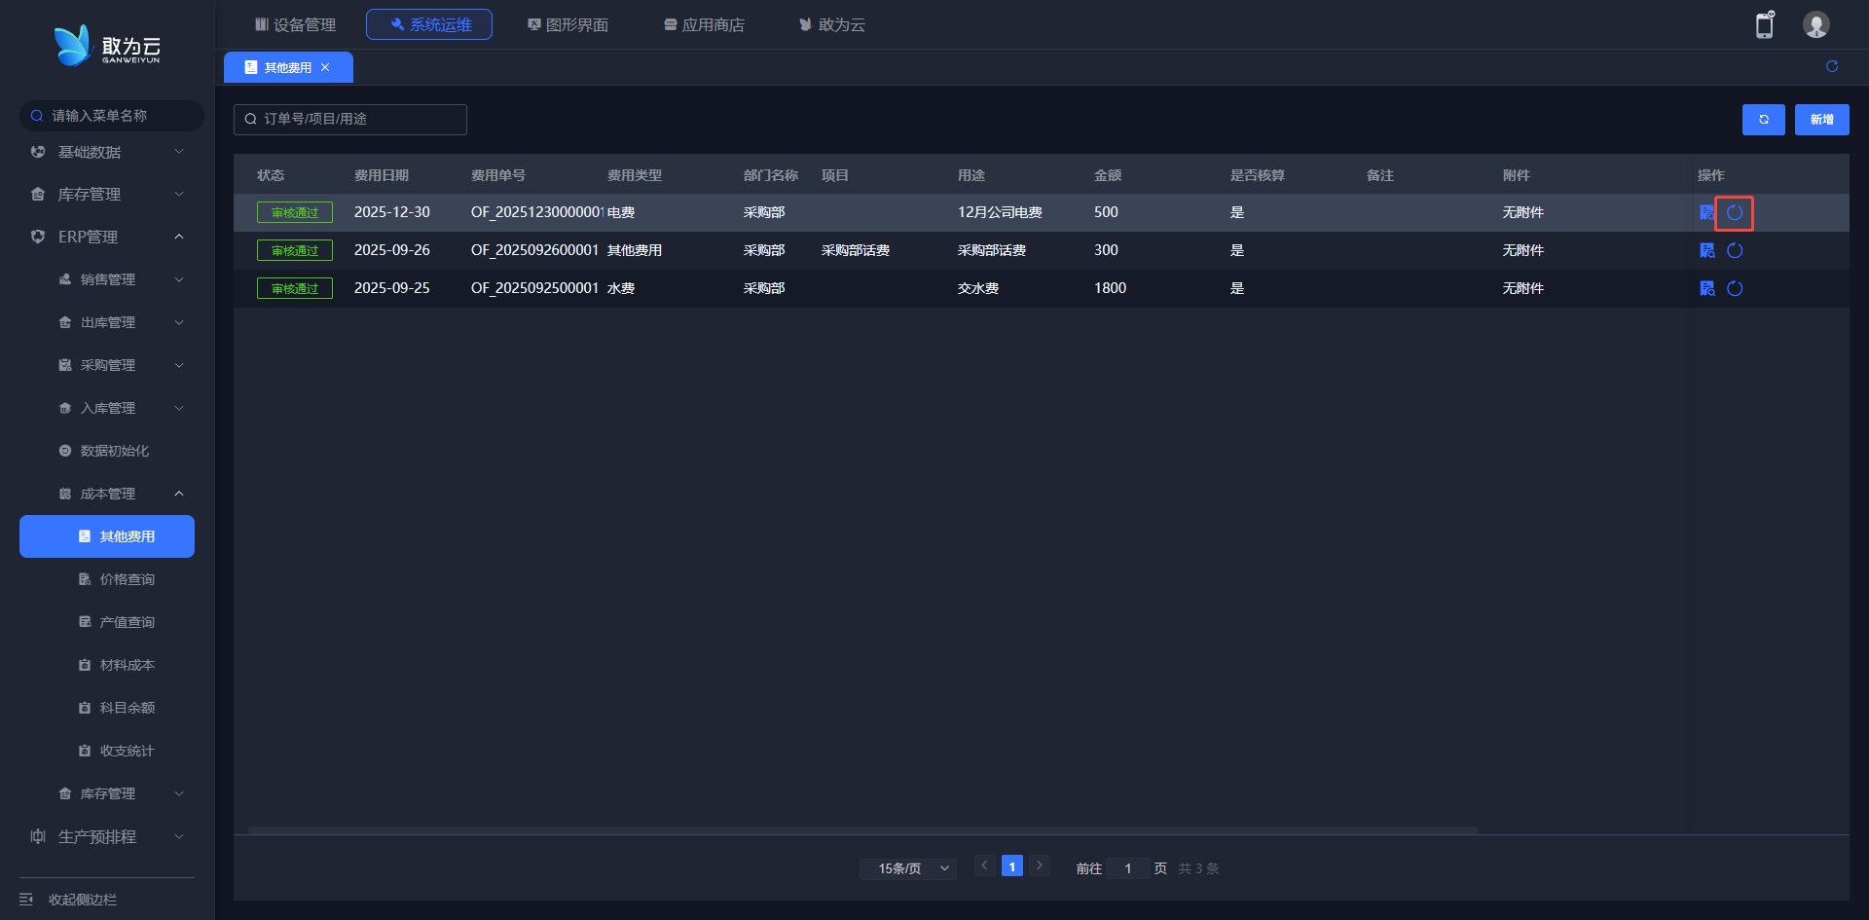The width and height of the screenshot is (1869, 920).
Task: Click the circular revert icon in the 水费 row
Action: [x=1735, y=288]
